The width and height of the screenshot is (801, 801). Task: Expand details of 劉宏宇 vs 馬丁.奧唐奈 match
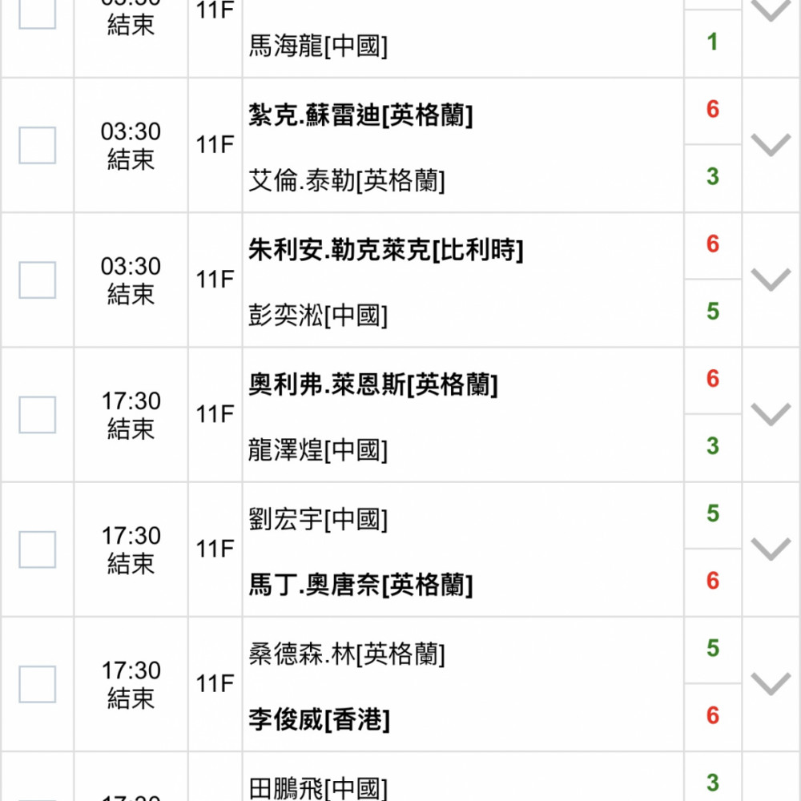click(x=771, y=549)
